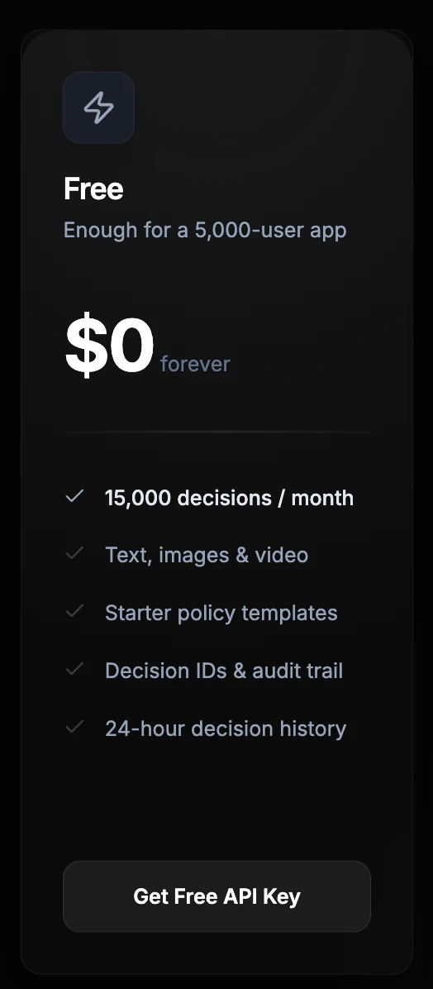
Task: Click checkmark before Decision IDs & audit trail
Action: pos(74,669)
